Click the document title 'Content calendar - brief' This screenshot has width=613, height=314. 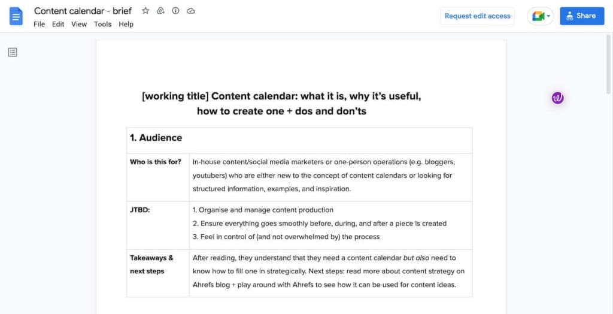click(83, 11)
